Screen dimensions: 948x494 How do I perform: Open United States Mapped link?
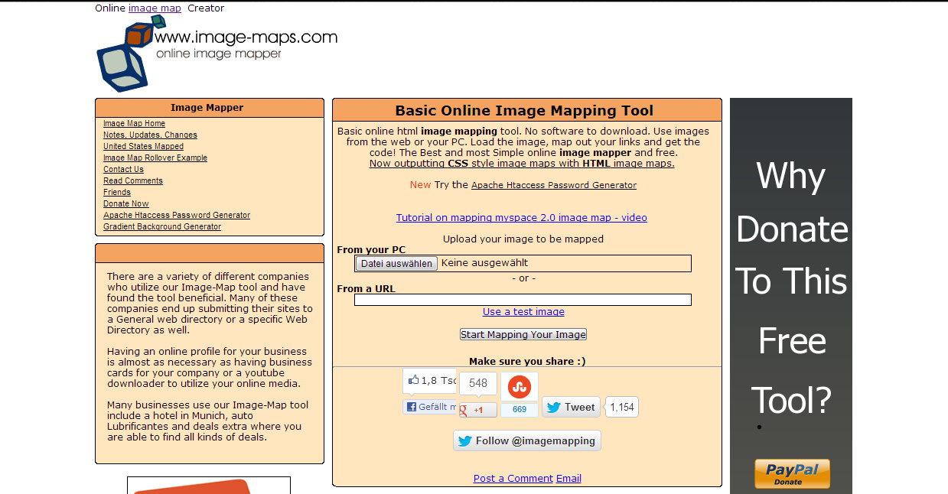143,146
